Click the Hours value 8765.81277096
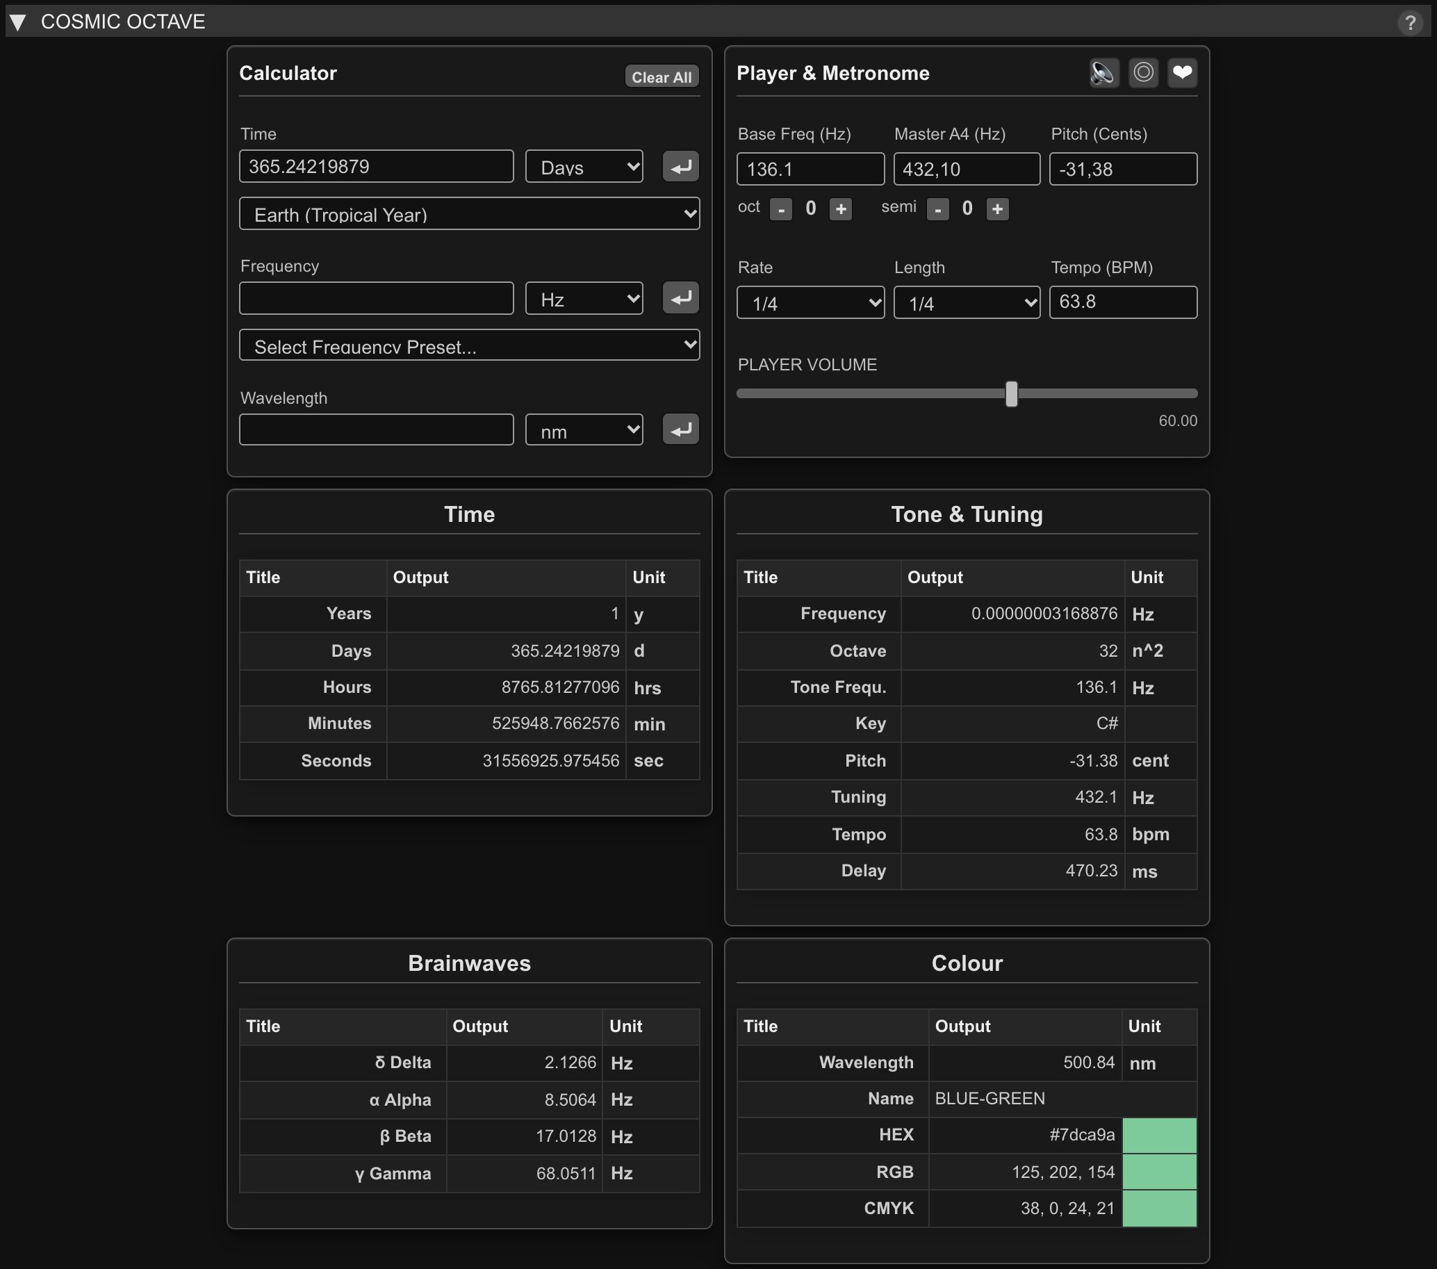1437x1269 pixels. 560,687
